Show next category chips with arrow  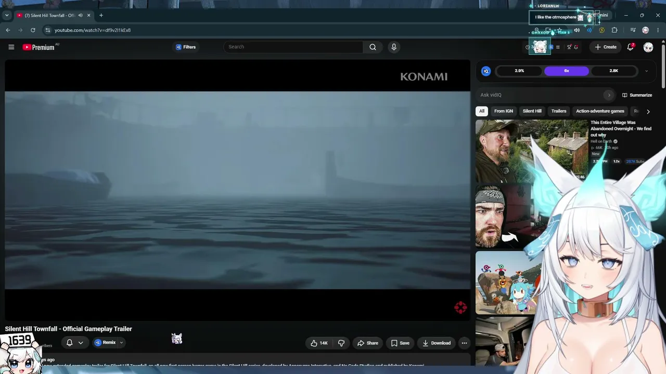[x=648, y=111]
